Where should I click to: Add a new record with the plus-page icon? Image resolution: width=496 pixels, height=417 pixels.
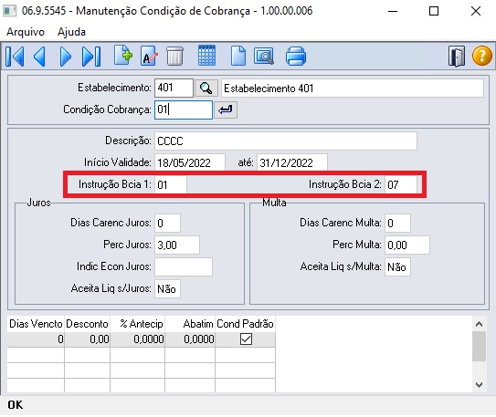click(123, 56)
